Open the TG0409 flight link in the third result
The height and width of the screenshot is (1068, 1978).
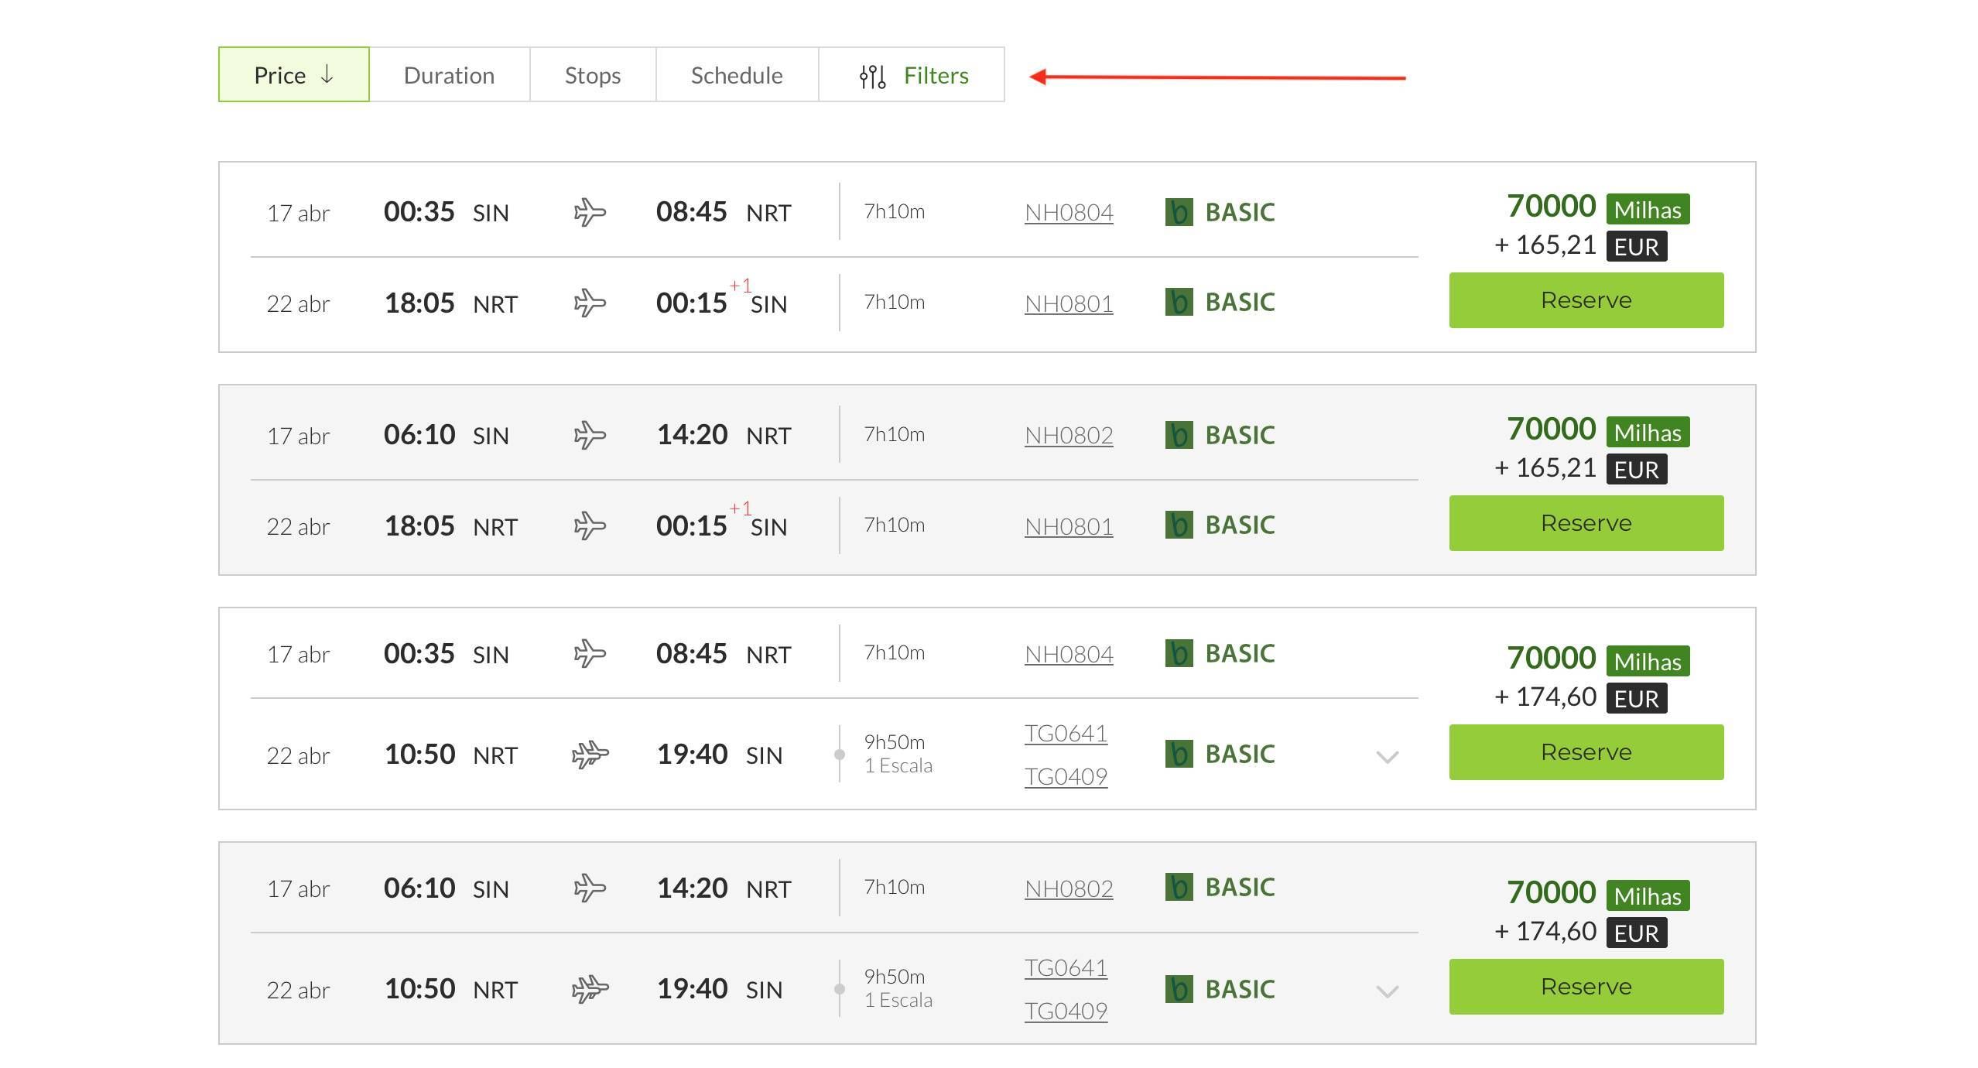tap(1066, 776)
